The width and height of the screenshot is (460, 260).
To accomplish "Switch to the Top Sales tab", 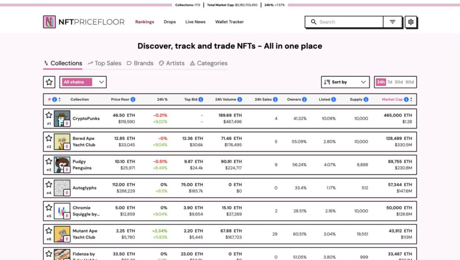I will [104, 63].
